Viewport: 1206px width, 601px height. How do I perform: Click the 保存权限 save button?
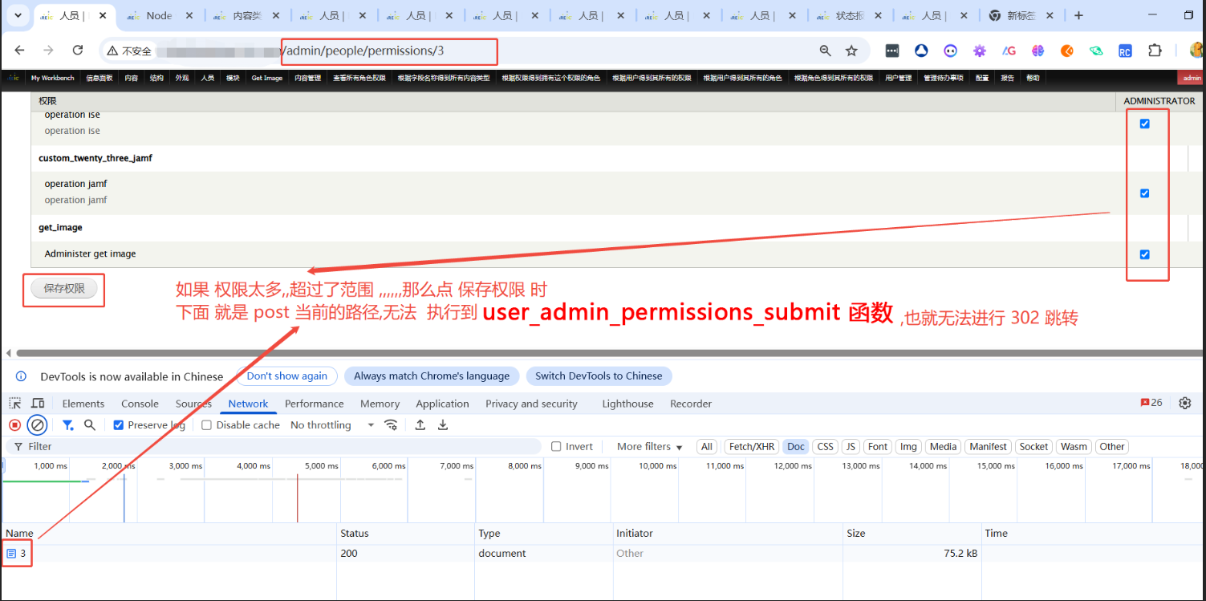[64, 288]
